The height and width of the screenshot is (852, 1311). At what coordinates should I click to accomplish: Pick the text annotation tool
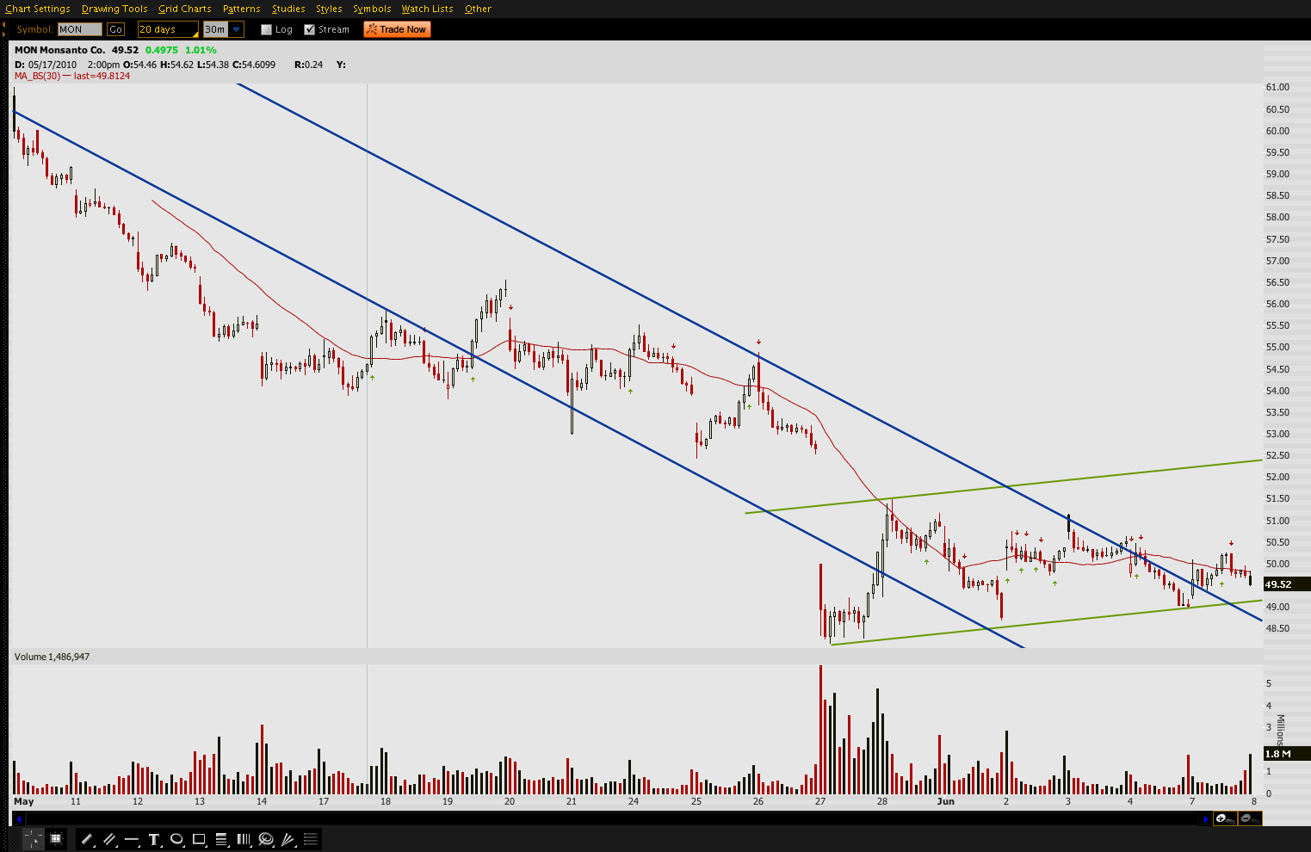coord(154,839)
